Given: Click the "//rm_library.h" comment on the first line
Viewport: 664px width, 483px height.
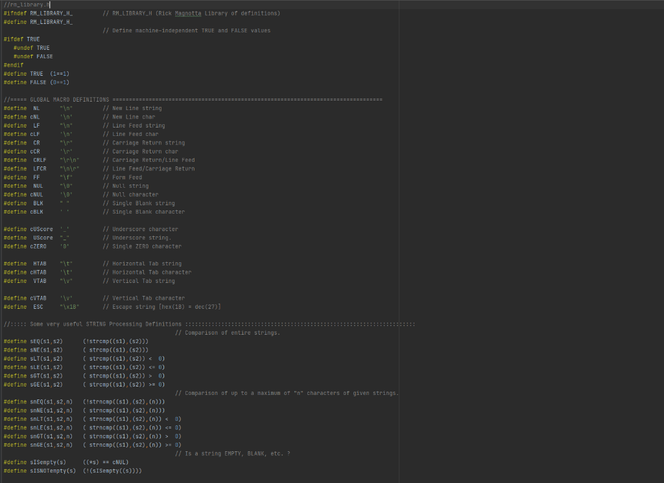Looking at the screenshot, I should pyautogui.click(x=27, y=5).
